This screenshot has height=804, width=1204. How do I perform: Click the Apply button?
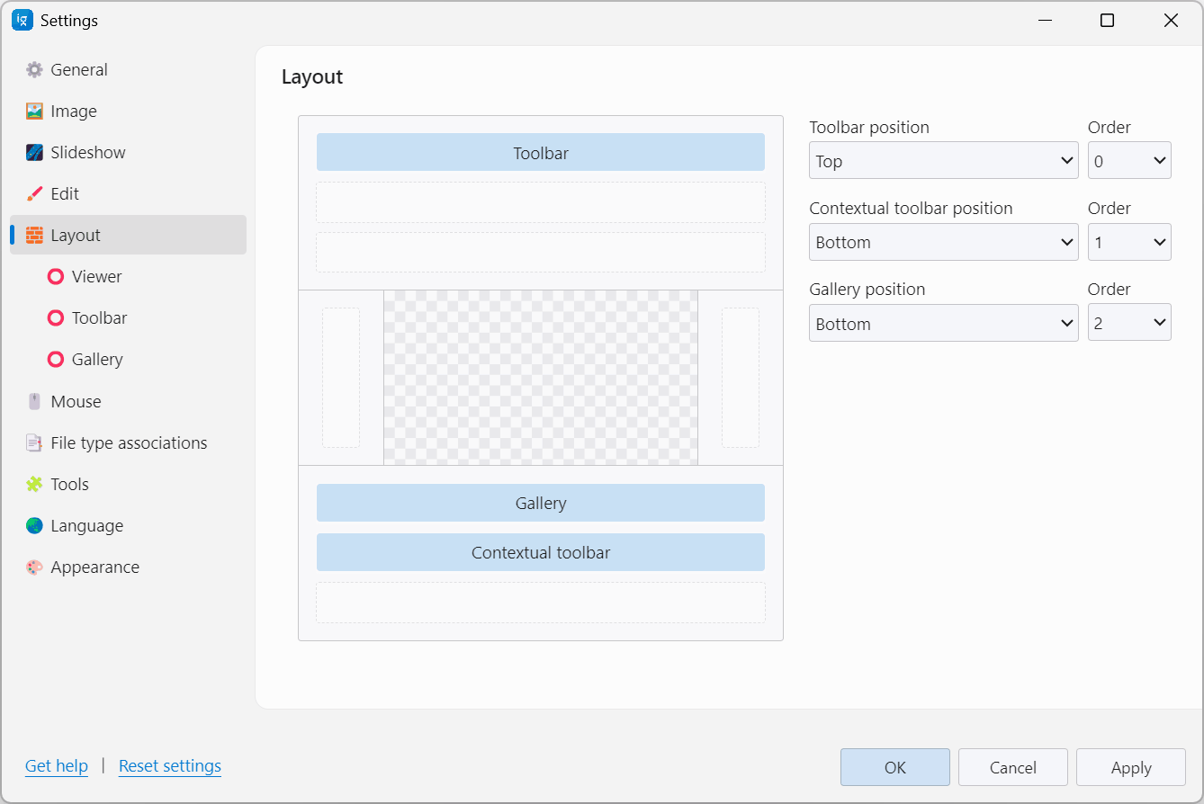click(x=1130, y=767)
